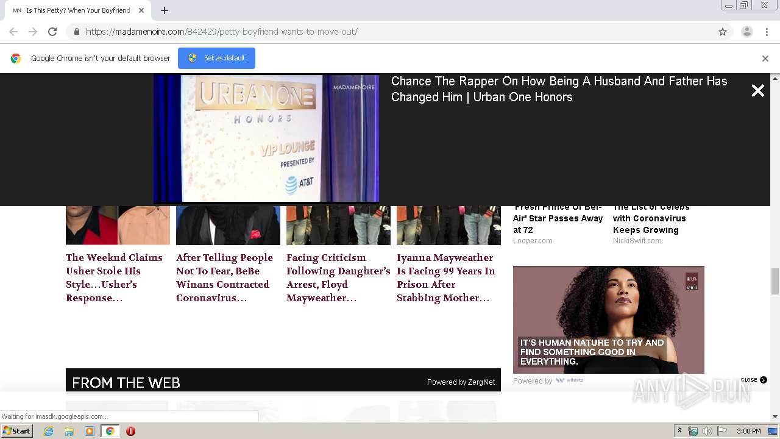The height and width of the screenshot is (439, 780).
Task: Dismiss the default browser notification bar
Action: click(x=765, y=59)
